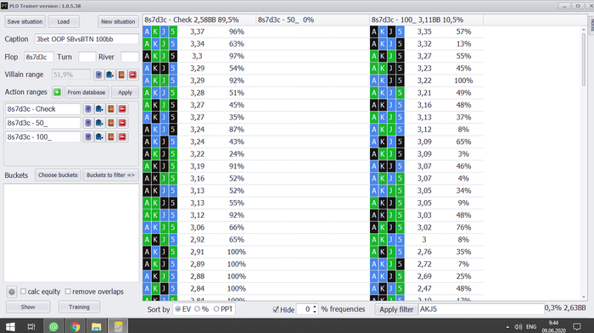This screenshot has height=333, width=594.
Task: Remove the 8s7d3c - Check range
Action: tap(122, 109)
